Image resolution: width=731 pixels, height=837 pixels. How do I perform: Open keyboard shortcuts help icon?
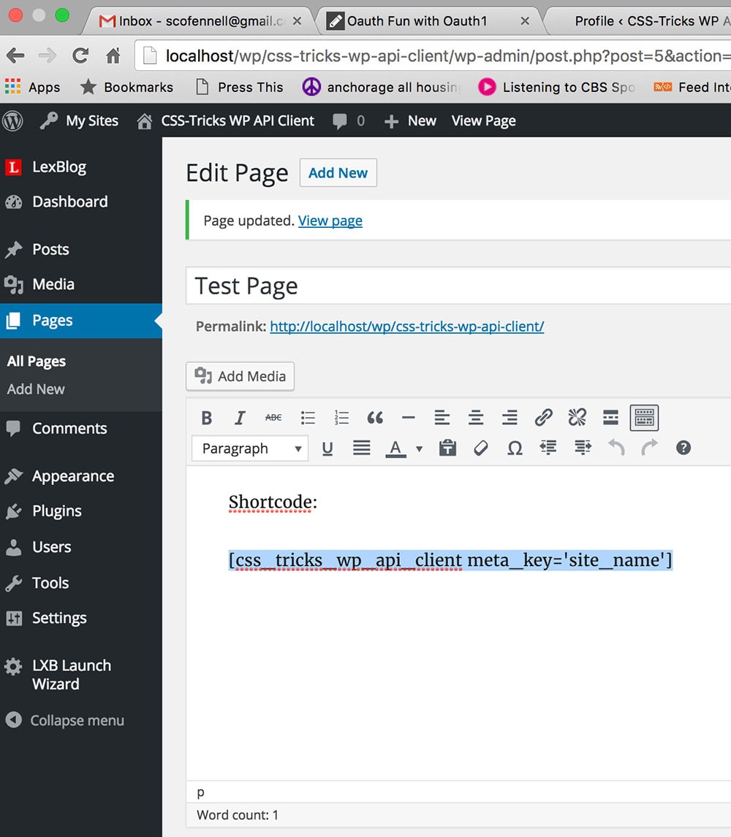point(683,448)
